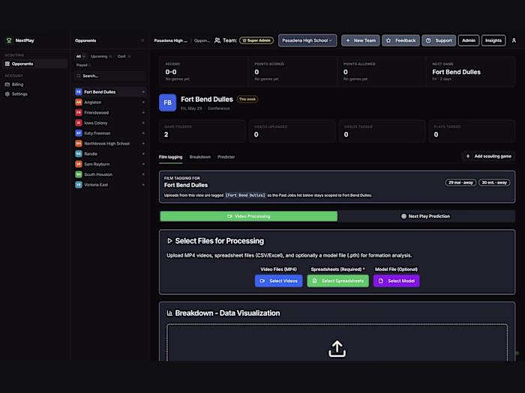Viewport: 525px width, 393px height.
Task: Click the Pasadena High breadcrumb link
Action: click(171, 40)
